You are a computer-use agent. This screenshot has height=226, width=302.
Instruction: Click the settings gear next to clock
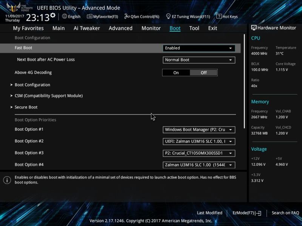point(53,15)
